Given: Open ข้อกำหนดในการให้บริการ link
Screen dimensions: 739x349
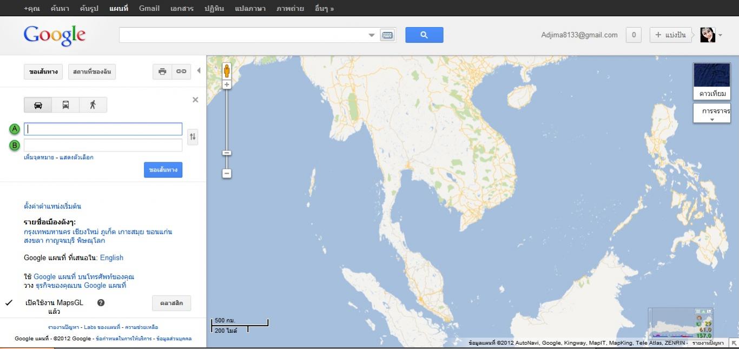Looking at the screenshot, I should tap(123, 339).
